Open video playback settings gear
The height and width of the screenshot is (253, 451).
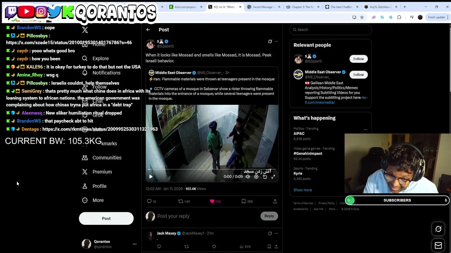pos(256,177)
